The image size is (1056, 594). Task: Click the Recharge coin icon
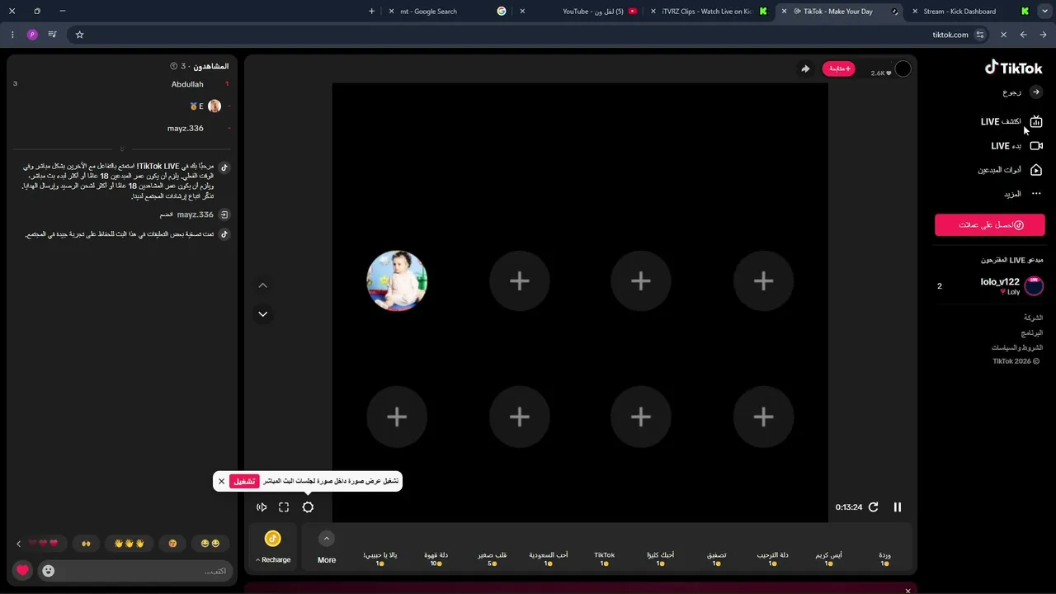tap(273, 539)
